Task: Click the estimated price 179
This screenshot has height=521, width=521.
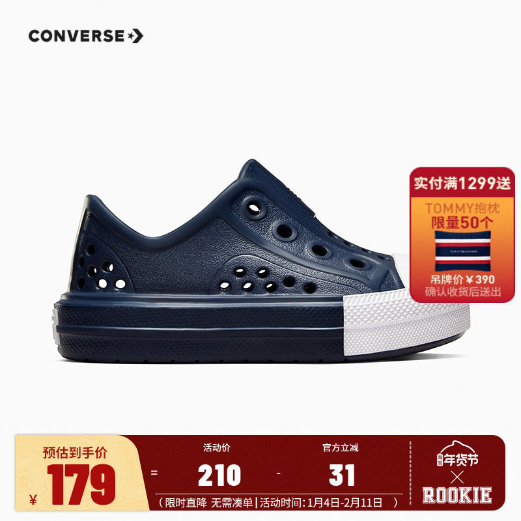Action: (x=81, y=485)
